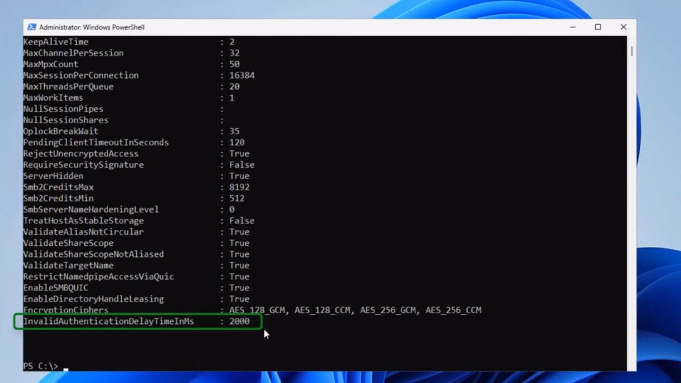Click the MaxMpxCount value 50
Screen dimensions: 681x383
pyautogui.click(x=234, y=64)
